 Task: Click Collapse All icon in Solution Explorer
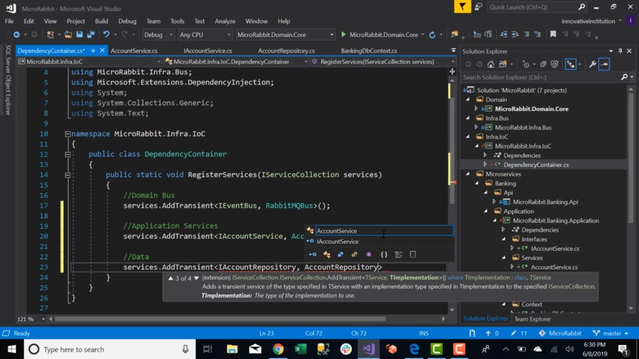tap(543, 64)
